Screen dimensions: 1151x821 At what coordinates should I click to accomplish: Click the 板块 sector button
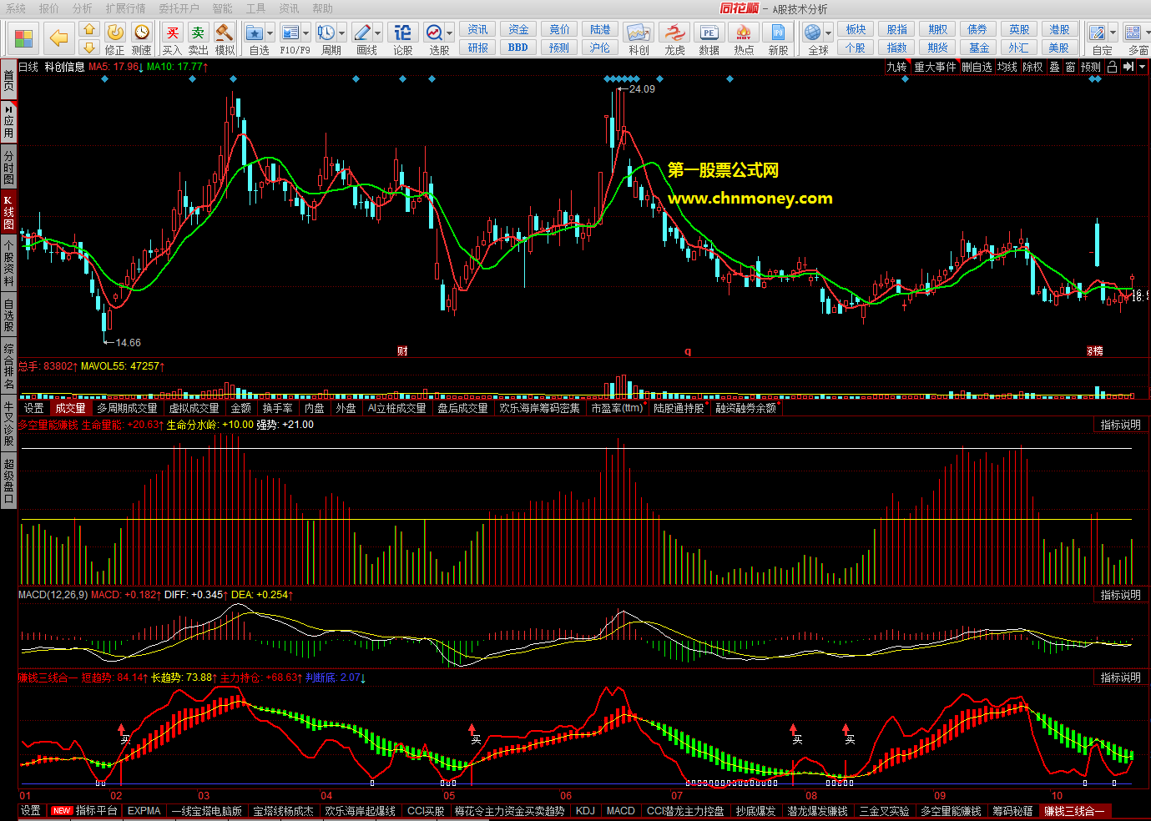pyautogui.click(x=856, y=29)
